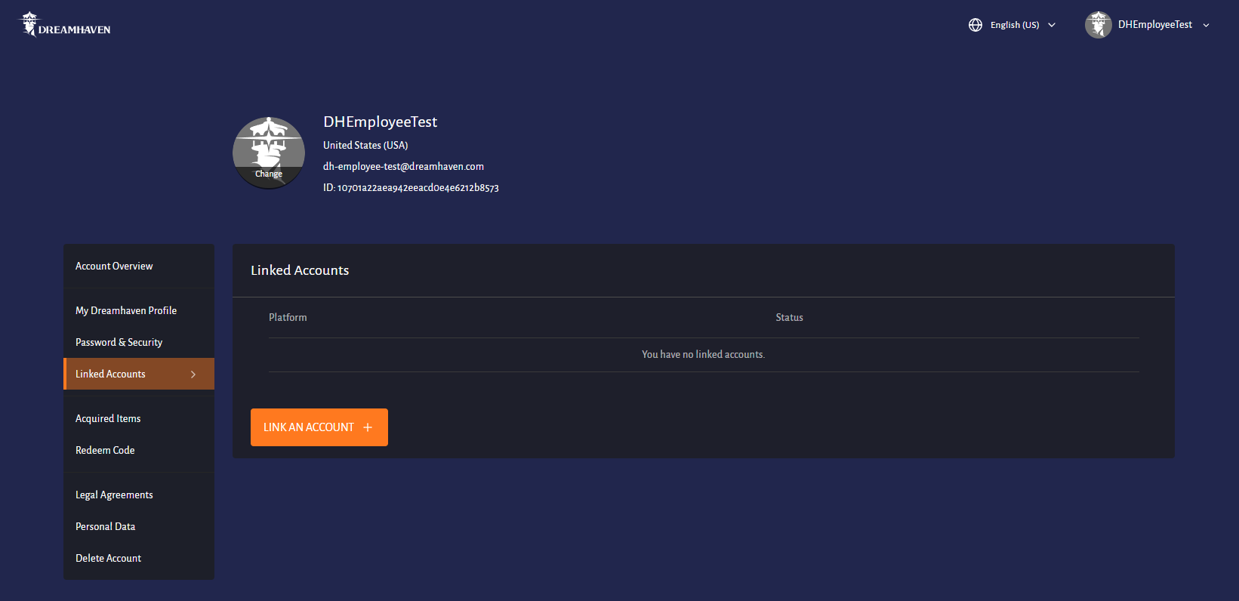Click the Dreamhaven logo in header
The image size is (1239, 601).
[65, 24]
